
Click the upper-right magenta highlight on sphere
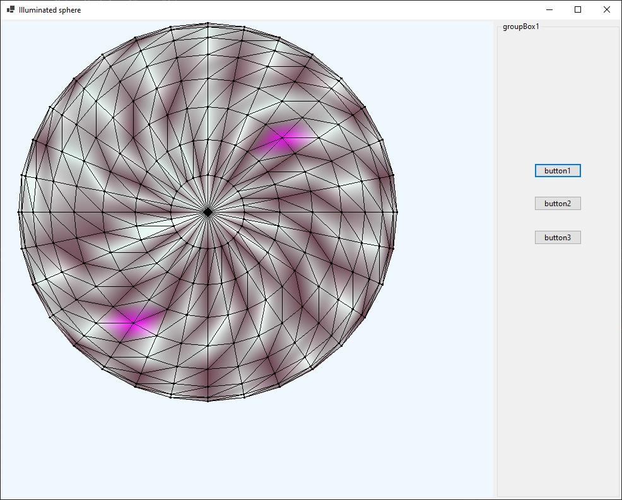pos(281,138)
